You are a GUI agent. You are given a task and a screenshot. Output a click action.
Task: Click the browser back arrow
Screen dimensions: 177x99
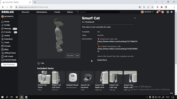click(x=3, y=7)
